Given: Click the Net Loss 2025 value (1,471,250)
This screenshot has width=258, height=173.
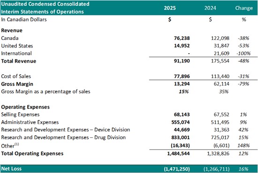Looking at the screenshot, I should point(177,169).
